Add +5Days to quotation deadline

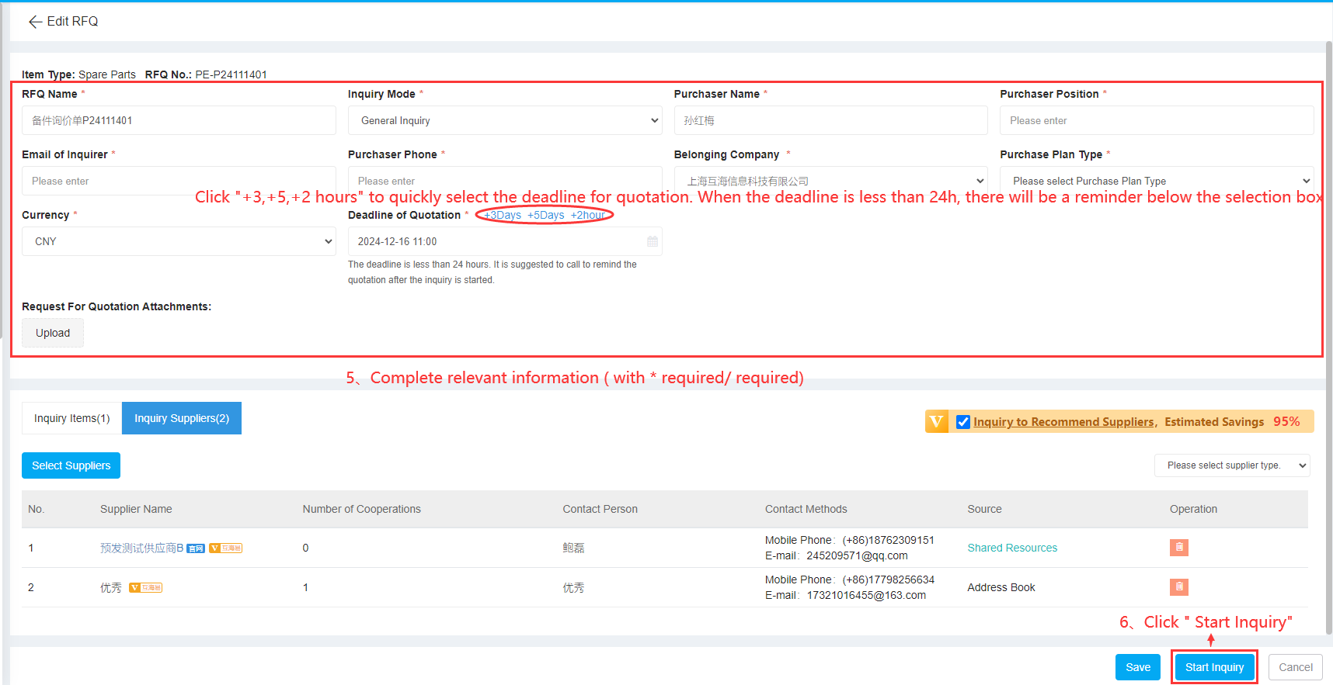click(546, 215)
